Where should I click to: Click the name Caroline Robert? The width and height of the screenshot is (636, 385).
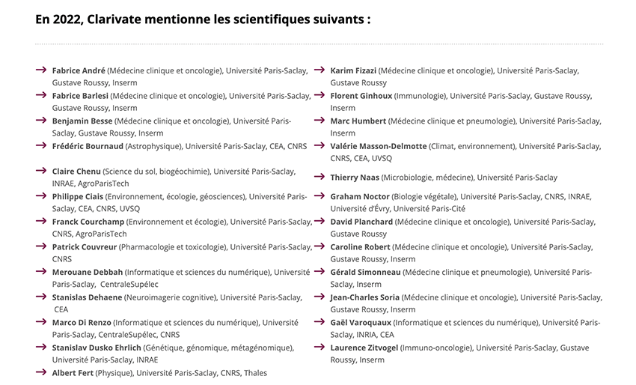coord(360,247)
